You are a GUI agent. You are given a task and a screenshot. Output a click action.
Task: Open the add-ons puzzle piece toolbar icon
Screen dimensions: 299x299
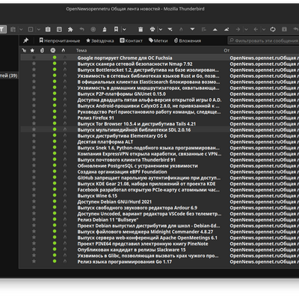pos(70,29)
